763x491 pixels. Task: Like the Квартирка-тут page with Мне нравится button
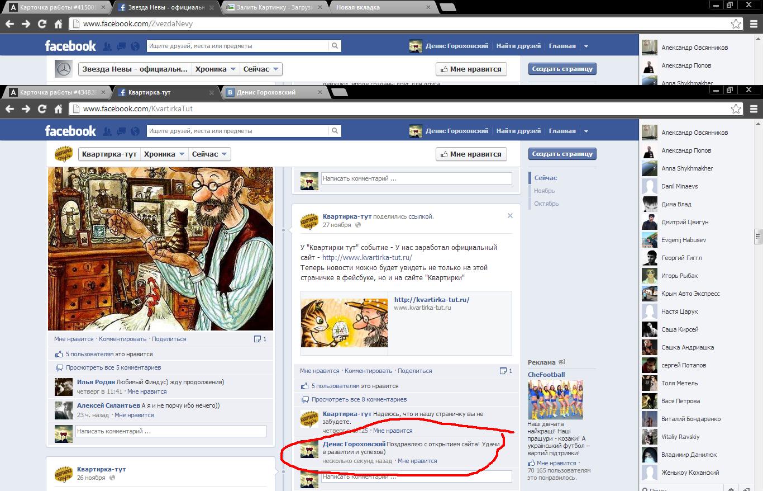point(471,154)
